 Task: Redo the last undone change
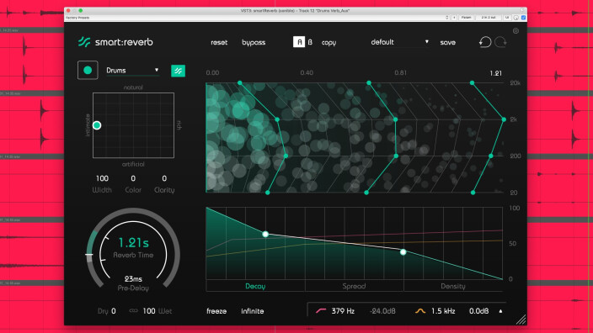click(x=500, y=42)
